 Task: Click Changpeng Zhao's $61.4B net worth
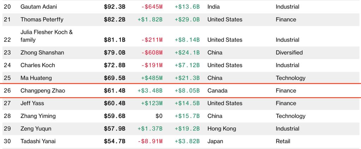tap(115, 91)
